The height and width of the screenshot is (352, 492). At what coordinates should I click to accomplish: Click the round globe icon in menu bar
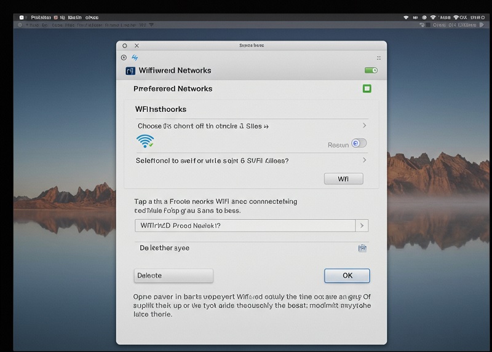[x=424, y=18]
